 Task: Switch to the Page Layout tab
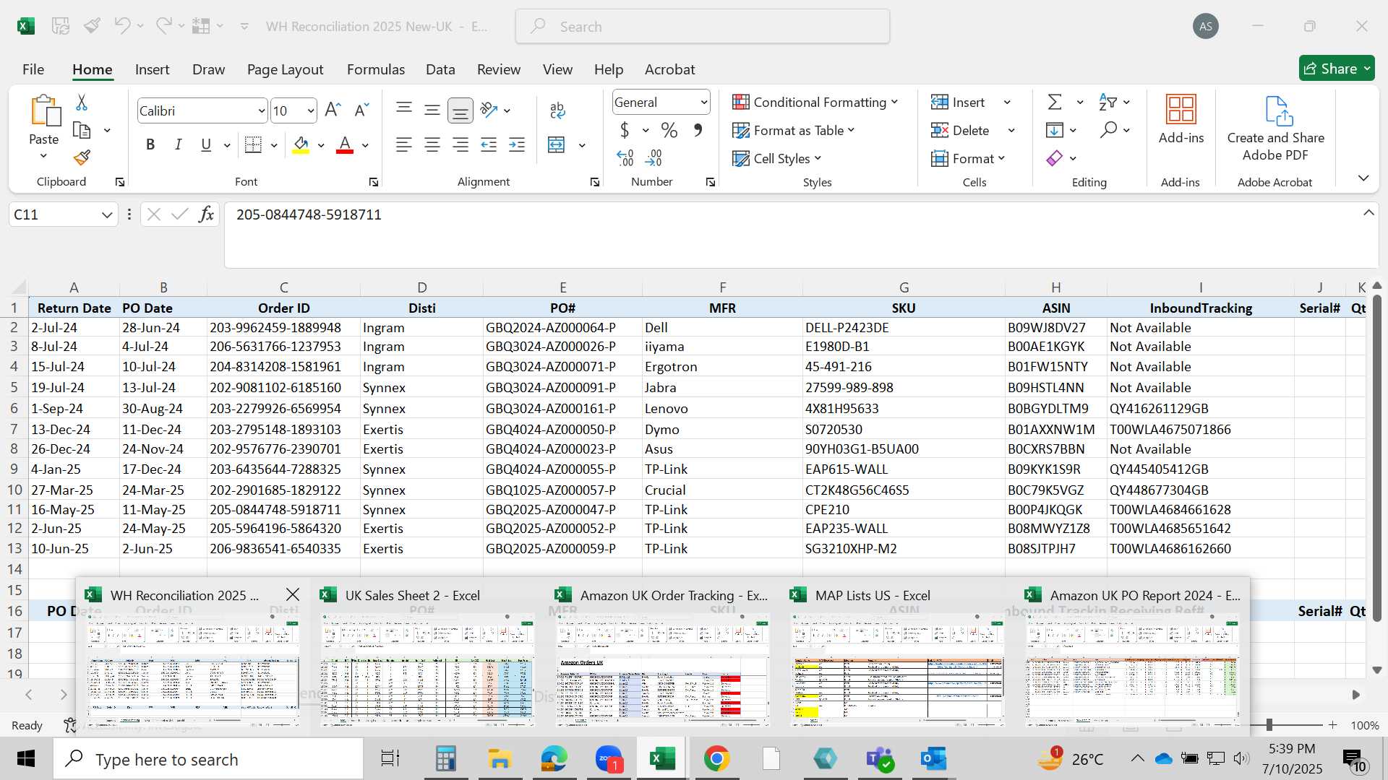(x=285, y=69)
